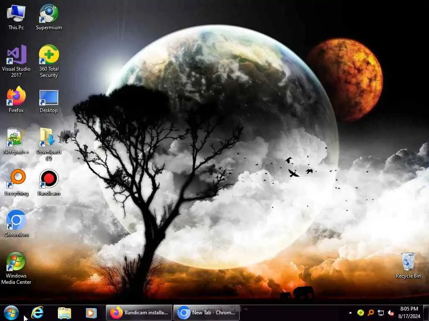Select the Windows Media Center shortcut
The height and width of the screenshot is (321, 429).
click(16, 268)
